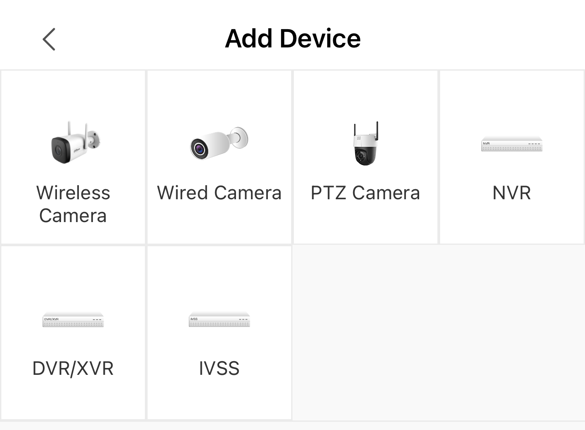Screen dimensions: 585x430
Task: Click the empty gray area beside IVSS tile
Action: [x=439, y=332]
